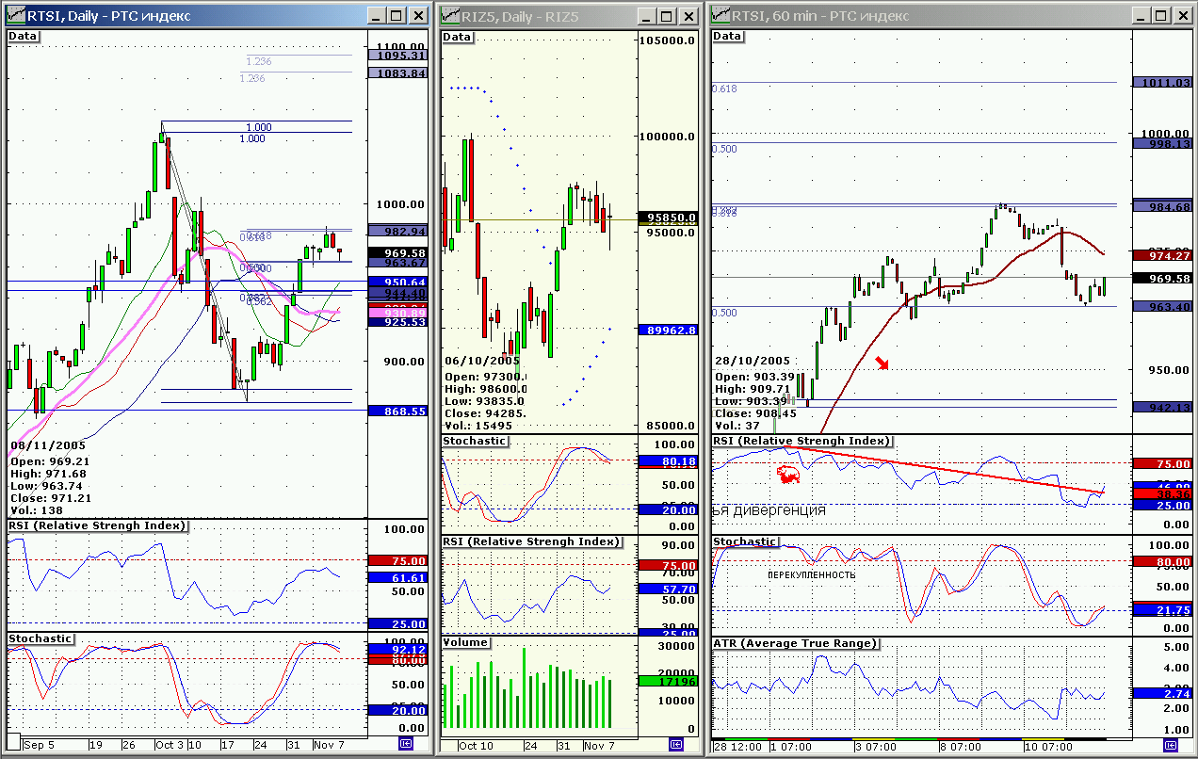The width and height of the screenshot is (1198, 759).
Task: Click the Data label in the RTSI 60 min window
Action: click(x=729, y=36)
